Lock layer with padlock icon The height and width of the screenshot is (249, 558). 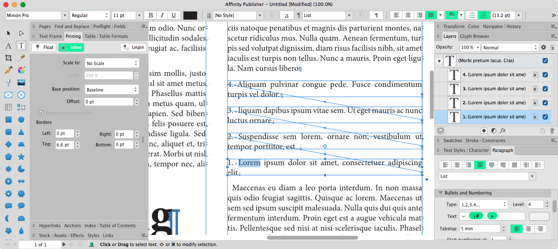point(553,47)
